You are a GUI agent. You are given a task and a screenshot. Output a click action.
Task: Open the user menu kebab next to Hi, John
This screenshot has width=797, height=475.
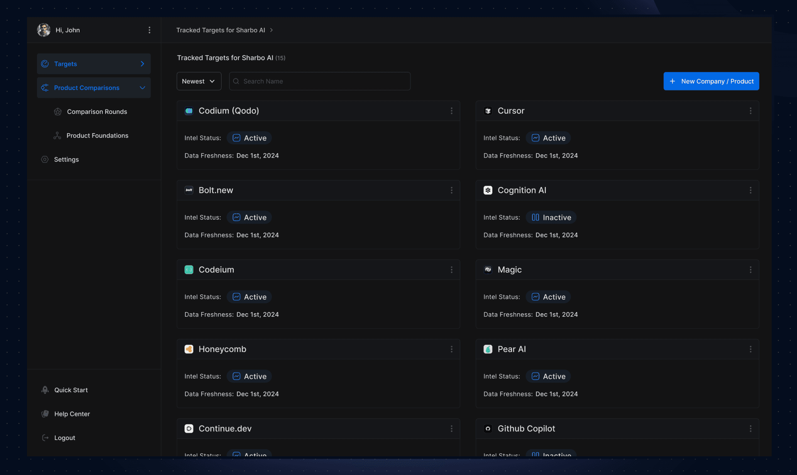tap(149, 30)
